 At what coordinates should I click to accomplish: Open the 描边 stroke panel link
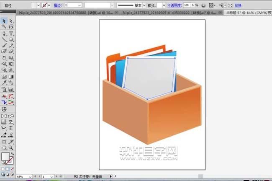(58, 5)
